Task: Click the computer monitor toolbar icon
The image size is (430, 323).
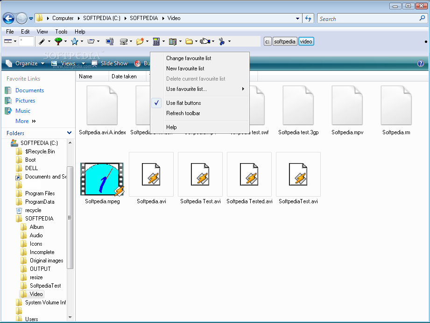Action: [x=110, y=41]
